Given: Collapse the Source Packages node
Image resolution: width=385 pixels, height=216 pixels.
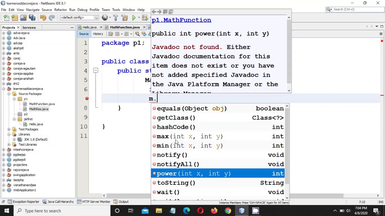Looking at the screenshot, I should pos(9,94).
